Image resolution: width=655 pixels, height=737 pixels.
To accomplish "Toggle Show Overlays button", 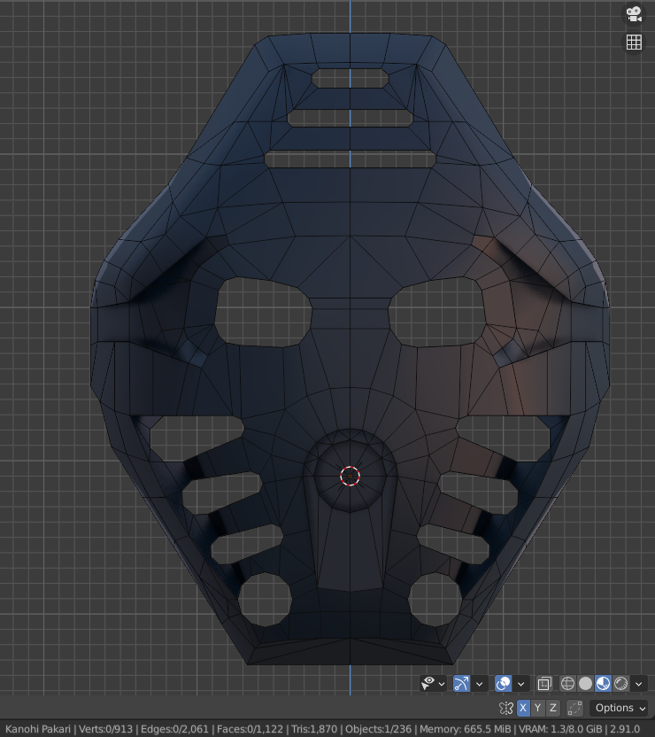I will pyautogui.click(x=503, y=684).
